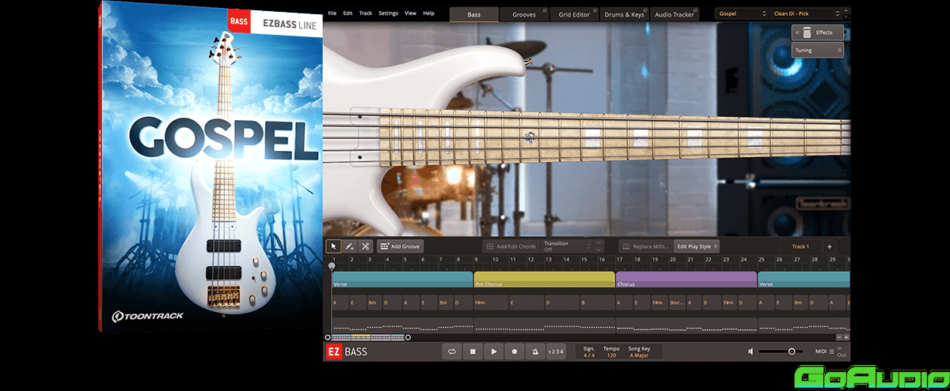
Task: Select the Pre Chorus song block
Action: pyautogui.click(x=544, y=280)
